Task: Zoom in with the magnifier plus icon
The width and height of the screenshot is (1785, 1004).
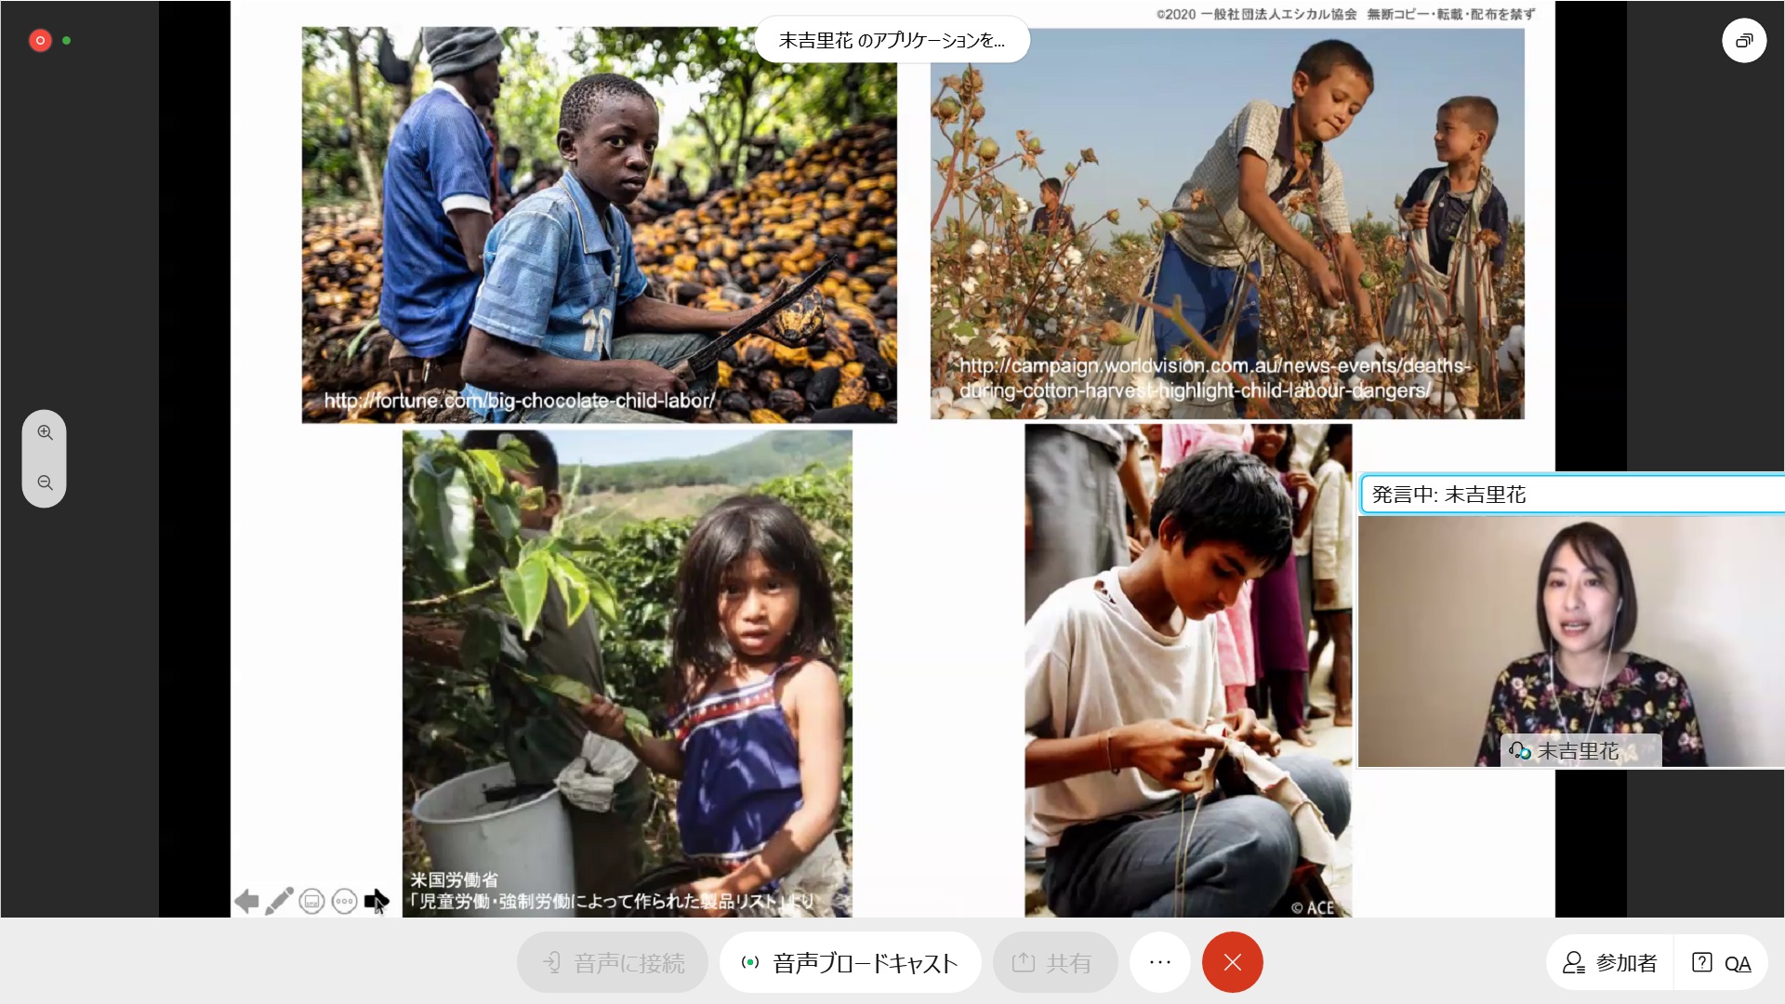Action: point(45,433)
